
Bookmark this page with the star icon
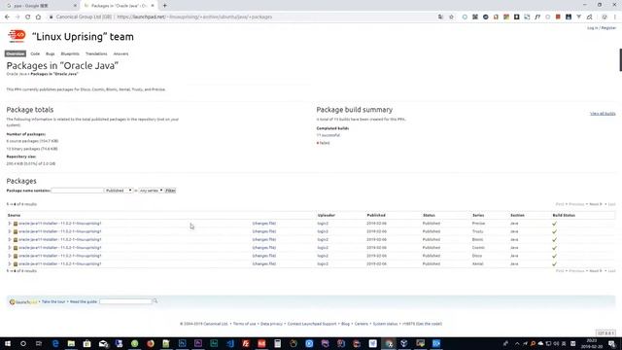[x=451, y=17]
